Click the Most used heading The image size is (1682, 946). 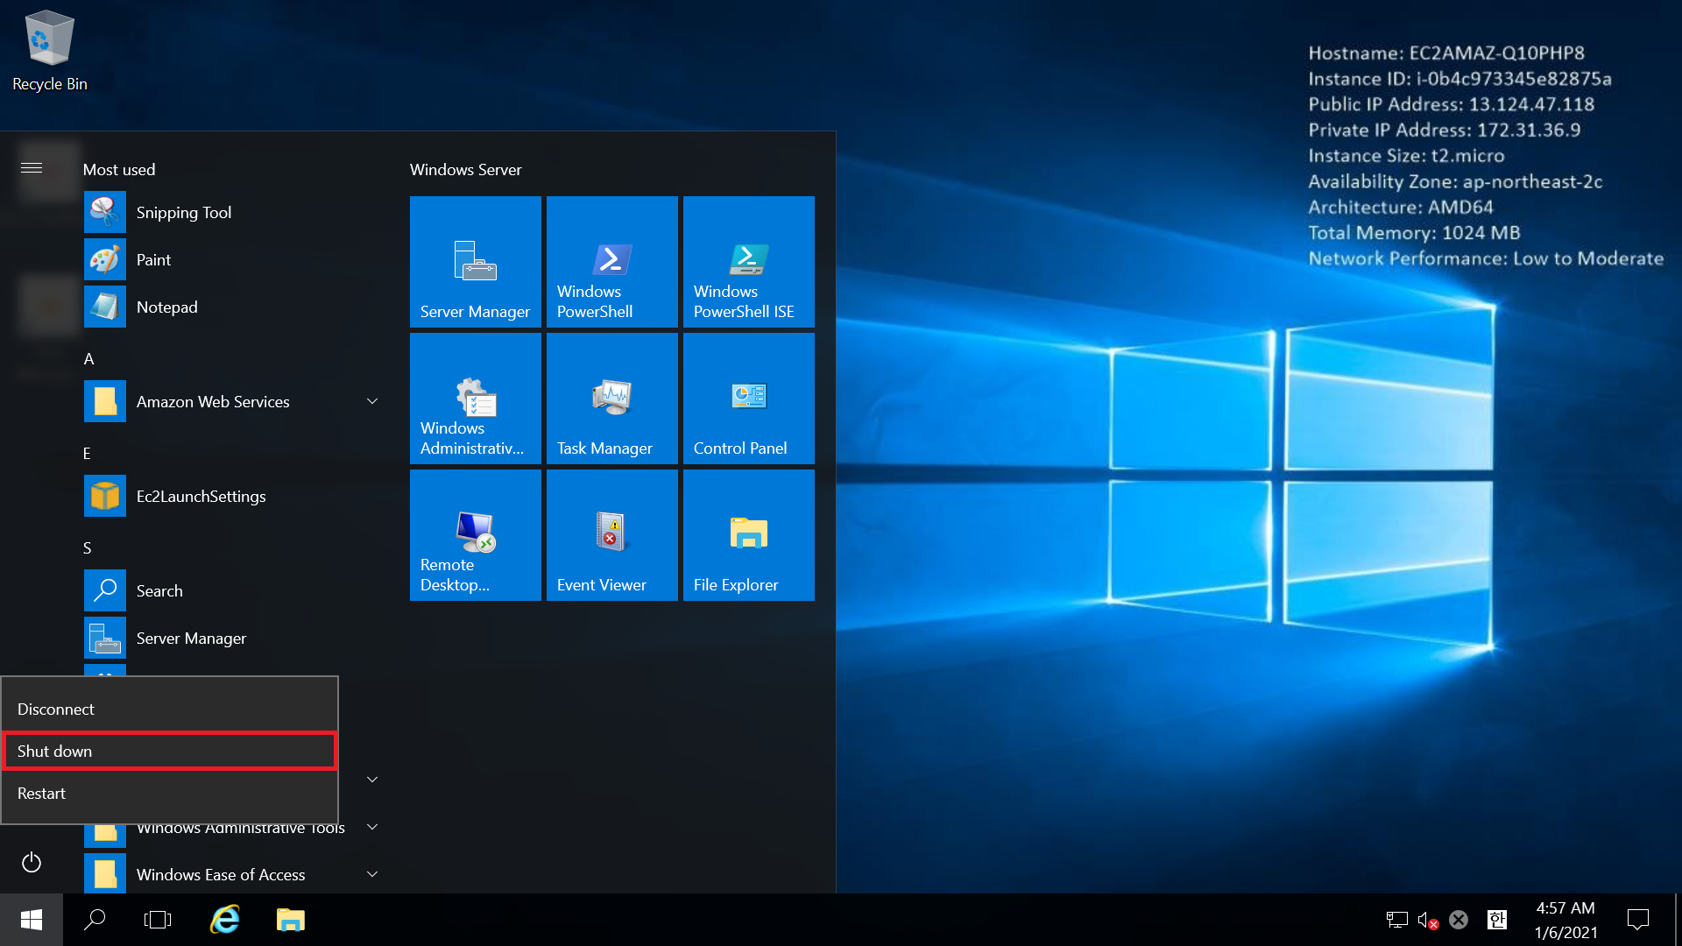coord(119,170)
